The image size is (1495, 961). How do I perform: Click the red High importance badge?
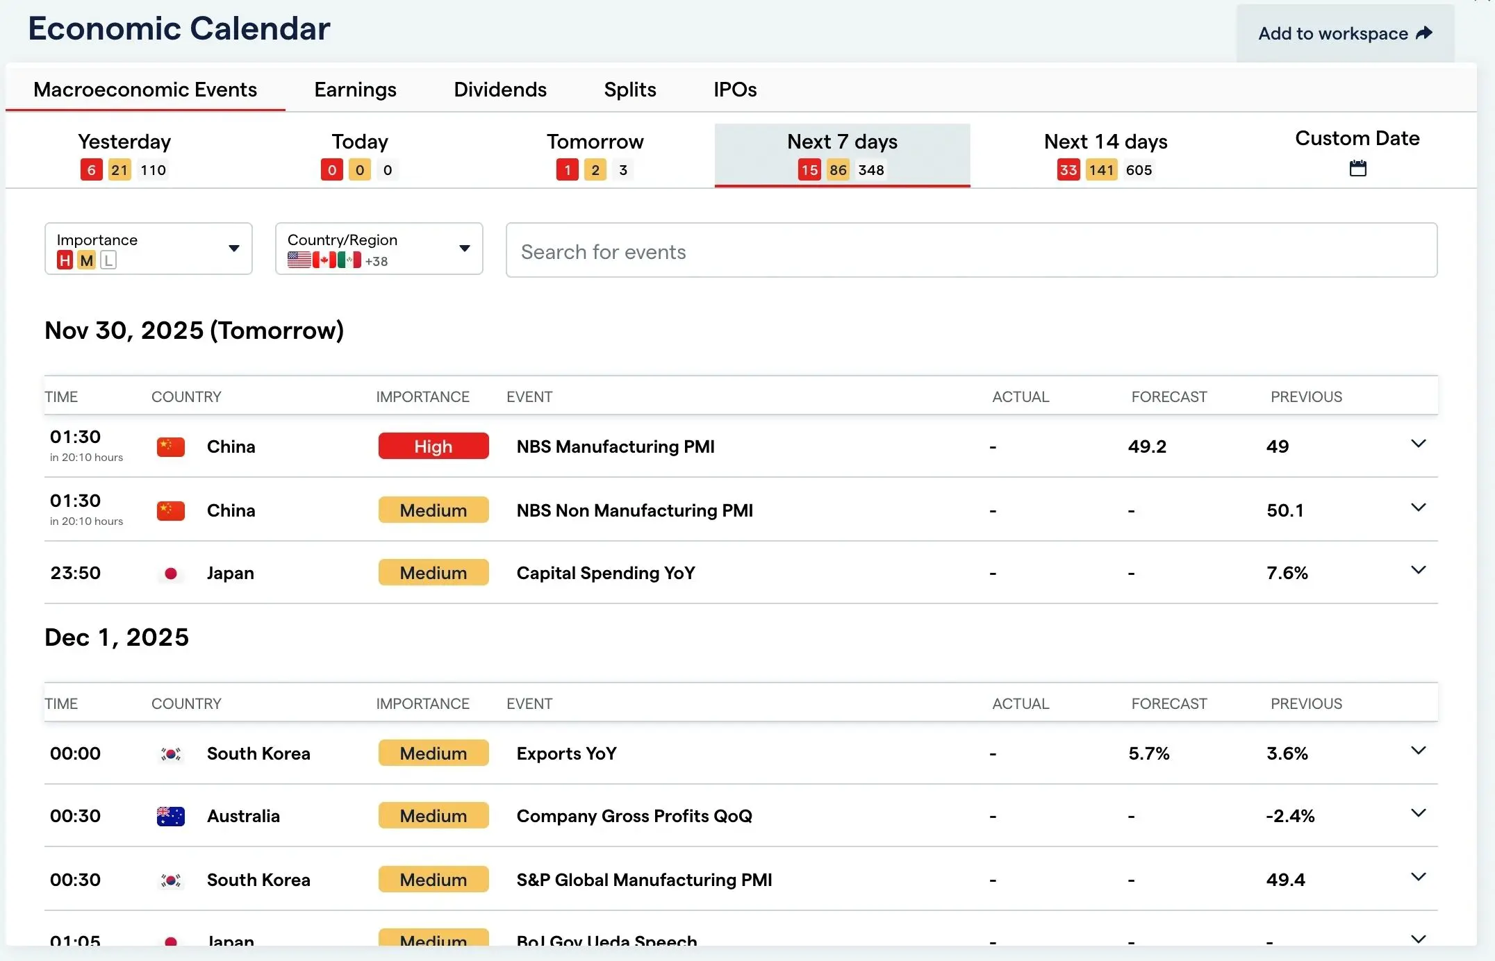(x=433, y=446)
